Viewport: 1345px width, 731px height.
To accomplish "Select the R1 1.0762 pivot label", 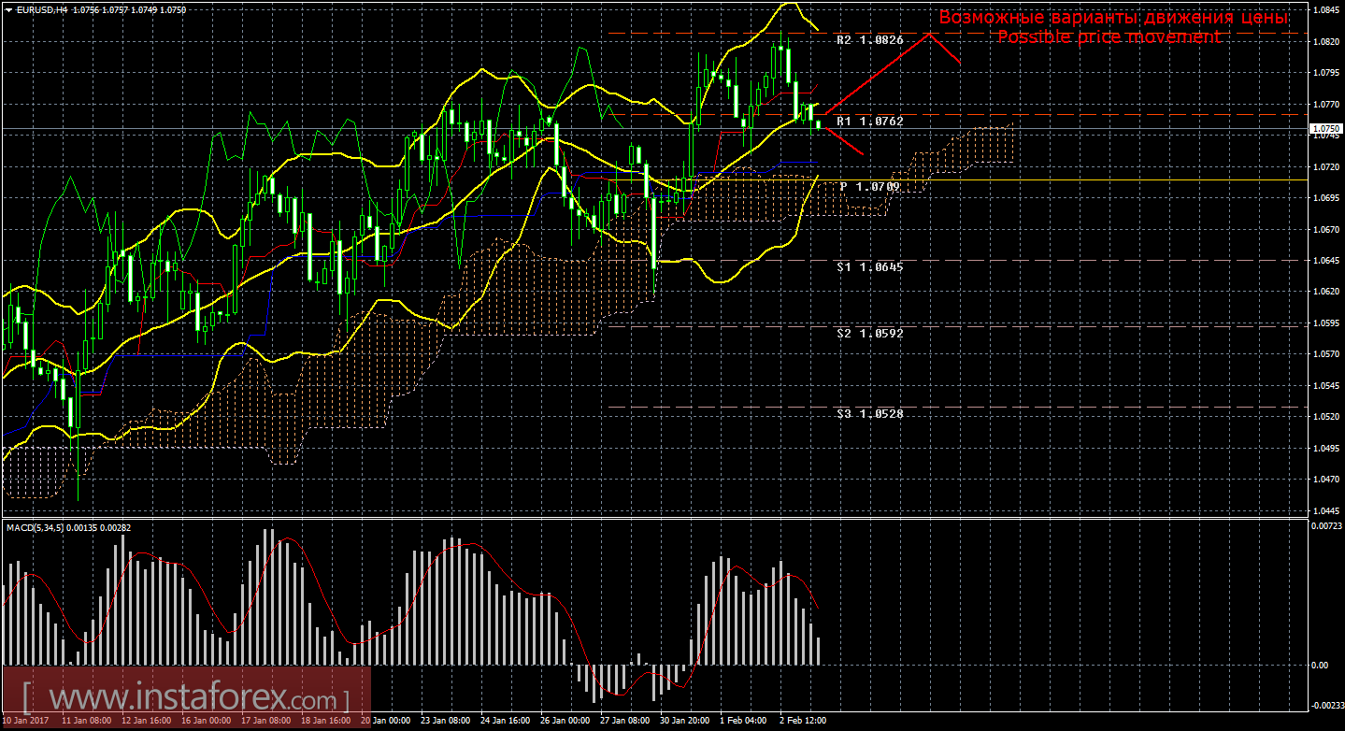I will click(x=869, y=121).
